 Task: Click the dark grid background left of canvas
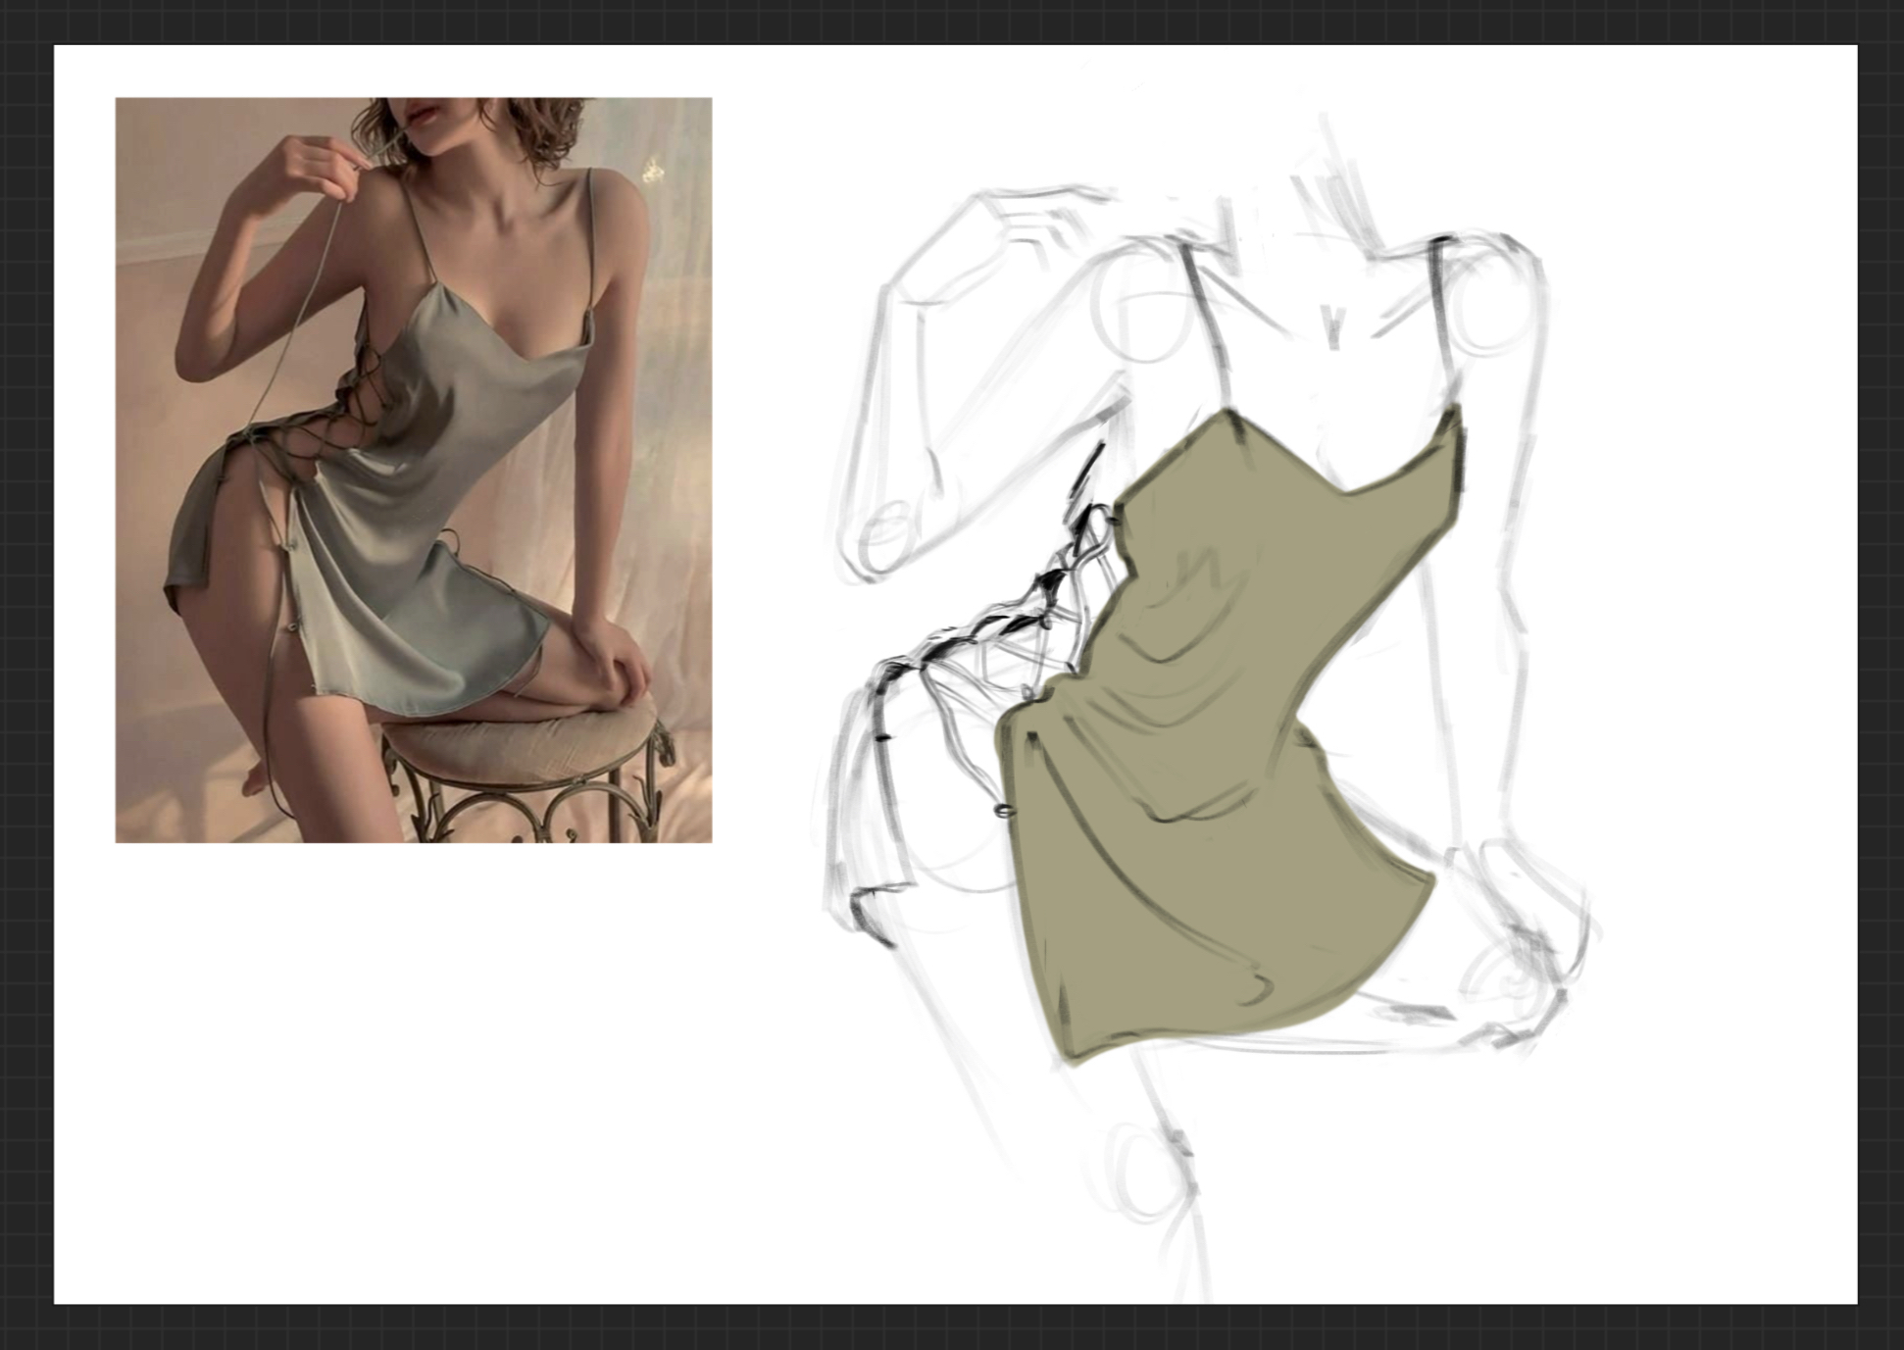point(25,675)
